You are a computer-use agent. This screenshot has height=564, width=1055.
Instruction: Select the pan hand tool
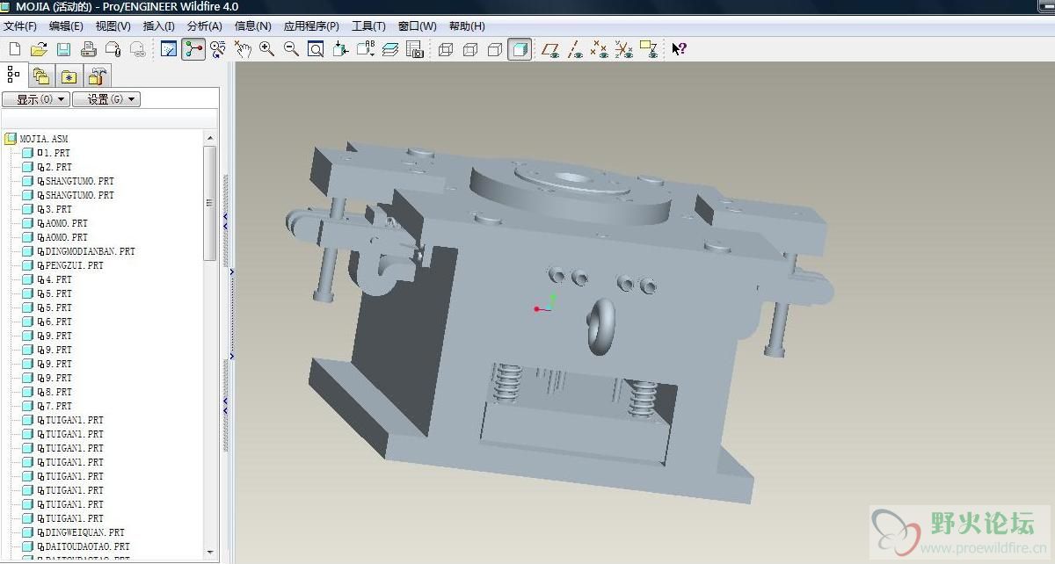pos(243,49)
